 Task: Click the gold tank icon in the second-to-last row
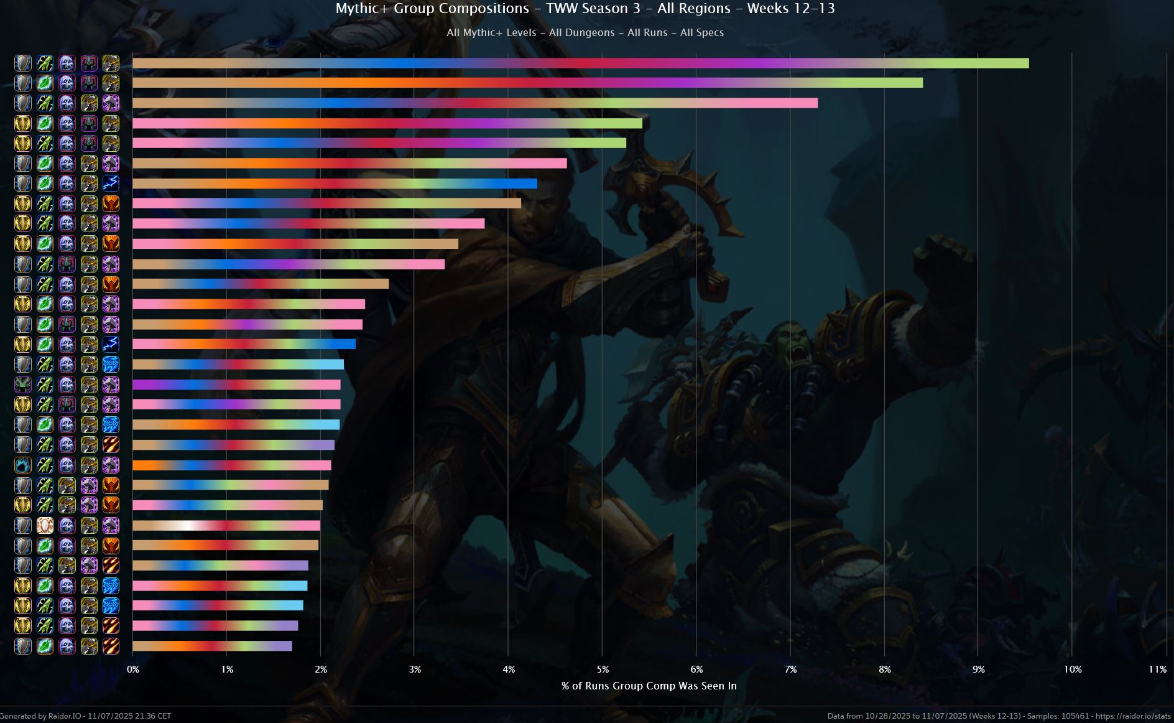click(23, 625)
